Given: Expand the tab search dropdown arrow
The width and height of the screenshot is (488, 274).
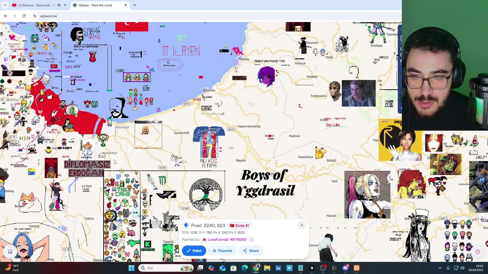Looking at the screenshot, I should (x=5, y=5).
